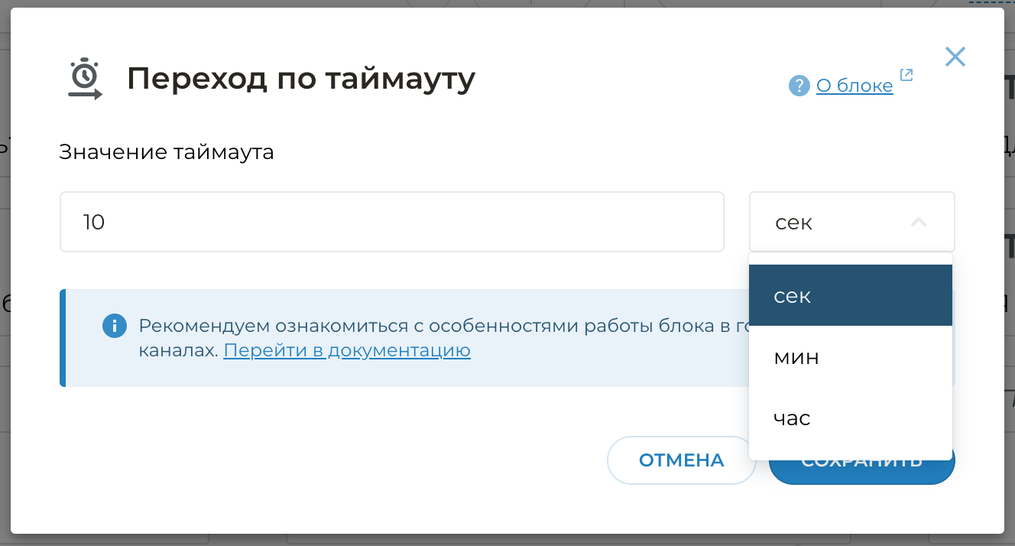1015x546 pixels.
Task: Click the stopwatch timeout icon in header
Action: (x=85, y=79)
